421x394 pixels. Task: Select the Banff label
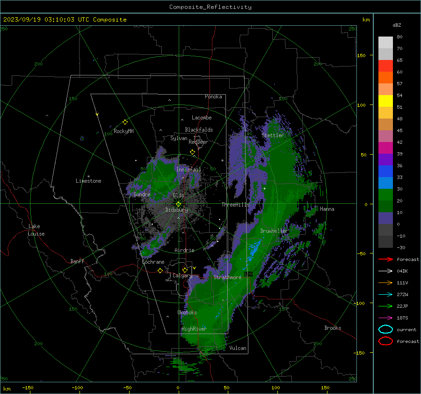[x=77, y=261]
